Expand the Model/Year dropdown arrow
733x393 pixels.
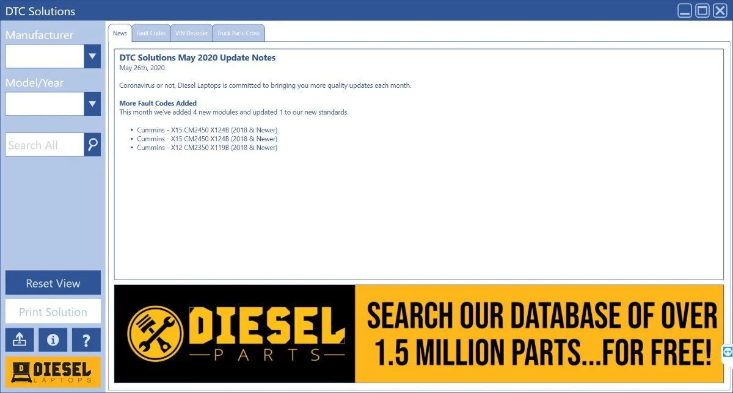[92, 104]
